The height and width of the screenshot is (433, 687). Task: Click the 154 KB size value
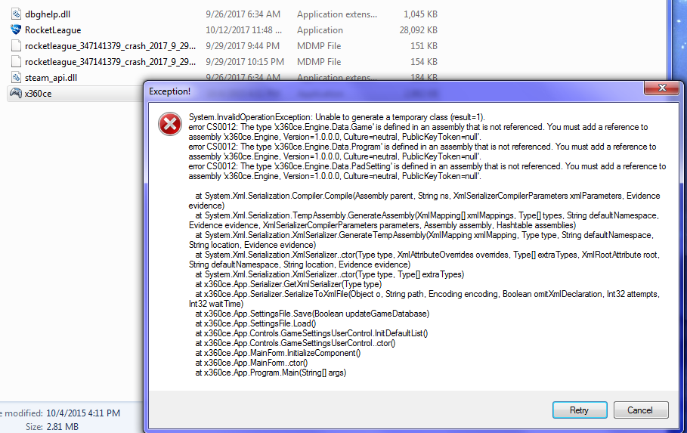coord(424,62)
